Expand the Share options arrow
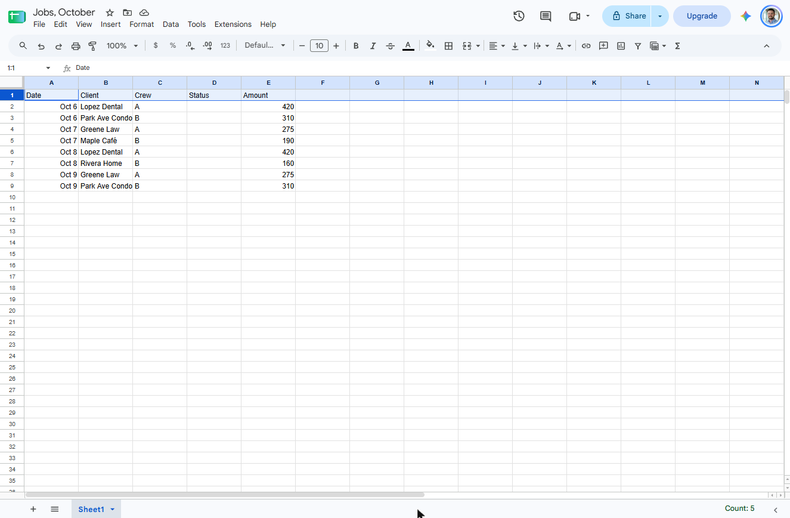 click(660, 16)
